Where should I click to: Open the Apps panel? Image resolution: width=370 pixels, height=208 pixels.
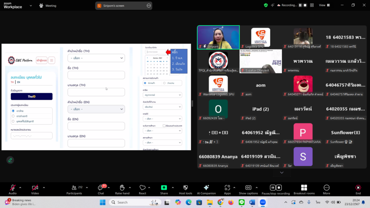(227, 190)
